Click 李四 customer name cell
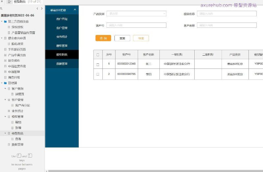Image resolution: width=263 pixels, height=172 pixels. (149, 74)
